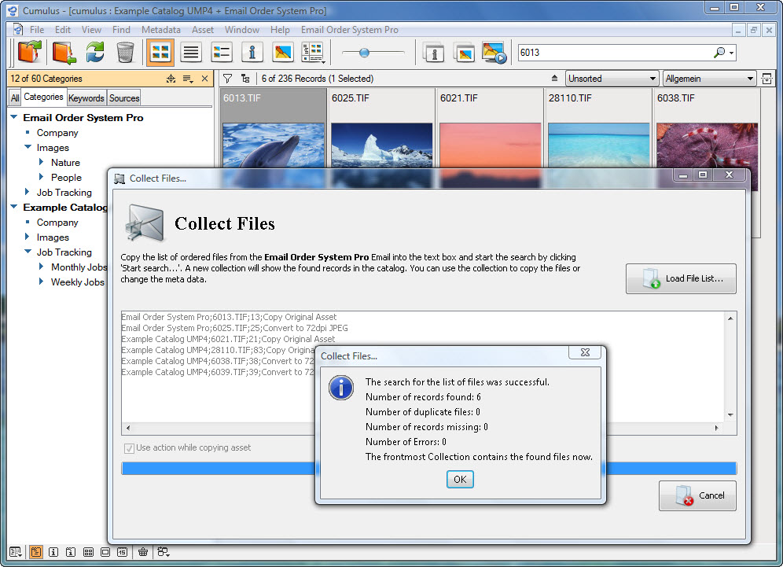The width and height of the screenshot is (783, 567).
Task: Open the Email Order System Pro menu
Action: point(350,30)
